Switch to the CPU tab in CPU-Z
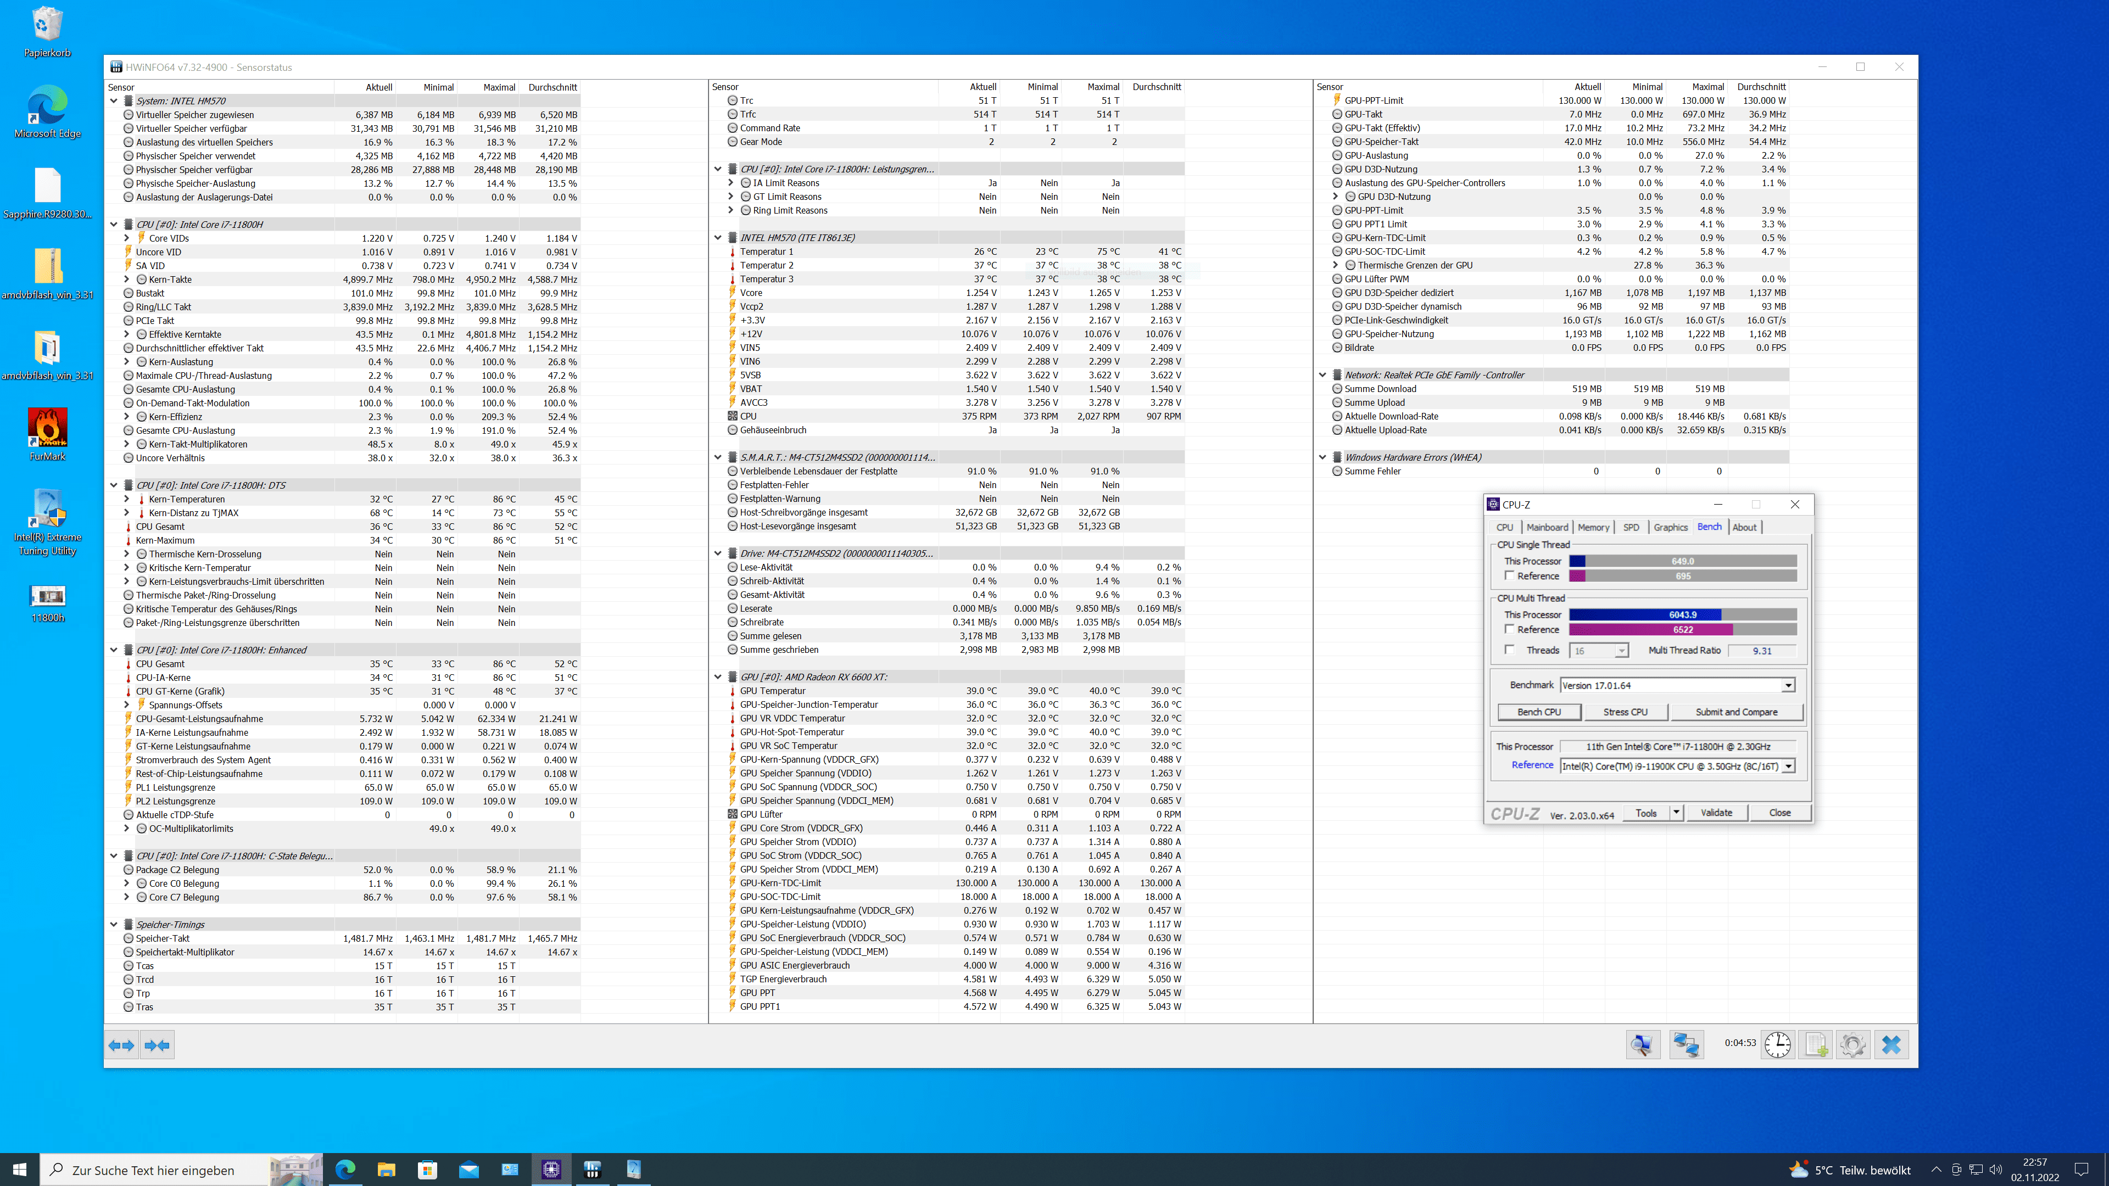The image size is (2109, 1186). 1505,528
